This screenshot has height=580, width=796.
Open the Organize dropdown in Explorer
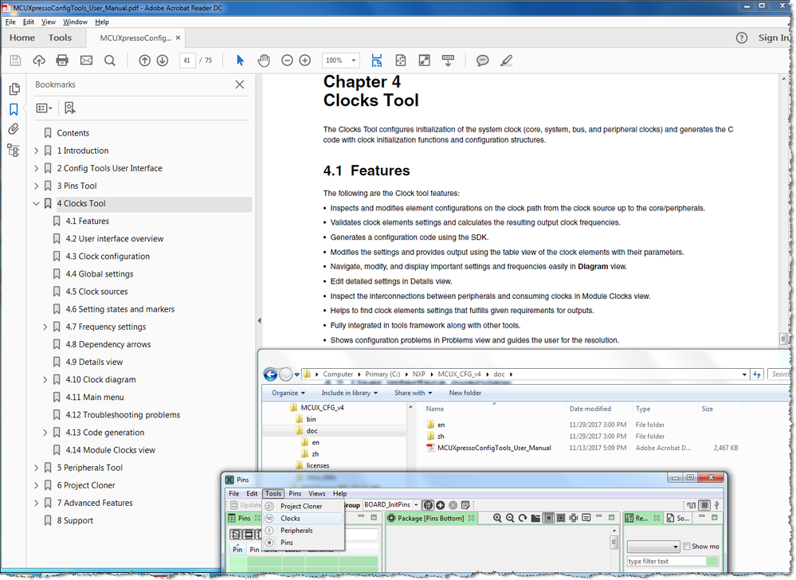point(288,393)
